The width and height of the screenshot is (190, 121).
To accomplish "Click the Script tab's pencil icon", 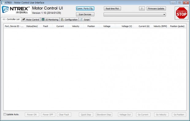I will coord(82,20).
